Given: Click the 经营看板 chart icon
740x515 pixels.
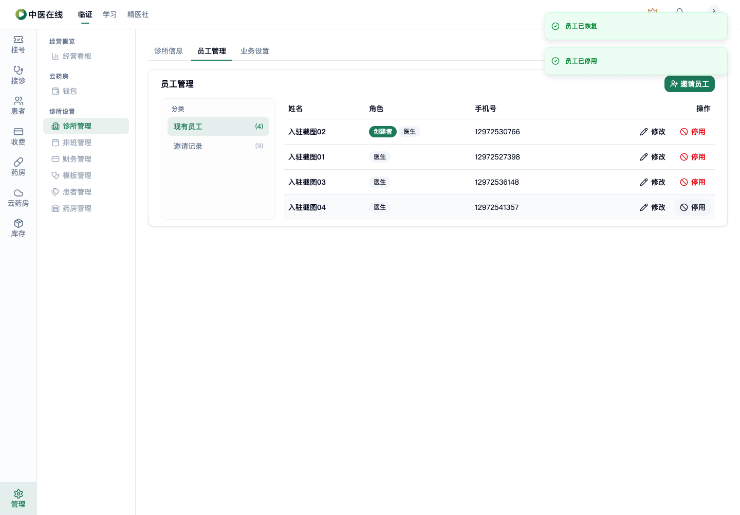Looking at the screenshot, I should pyautogui.click(x=55, y=56).
